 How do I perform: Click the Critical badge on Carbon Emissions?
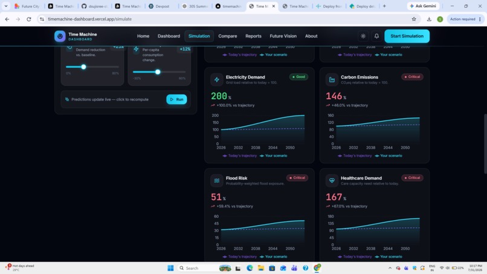click(x=412, y=77)
